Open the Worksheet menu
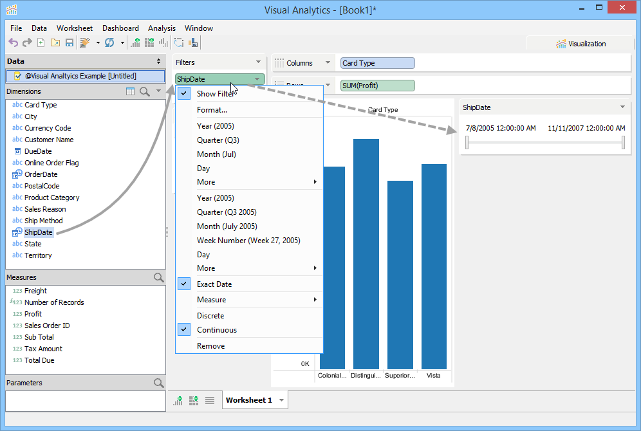 [x=75, y=28]
